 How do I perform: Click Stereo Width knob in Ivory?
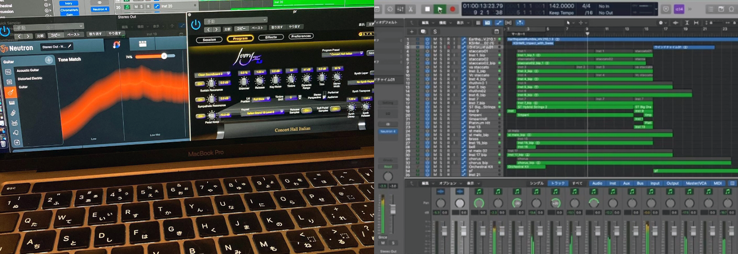tap(337, 77)
